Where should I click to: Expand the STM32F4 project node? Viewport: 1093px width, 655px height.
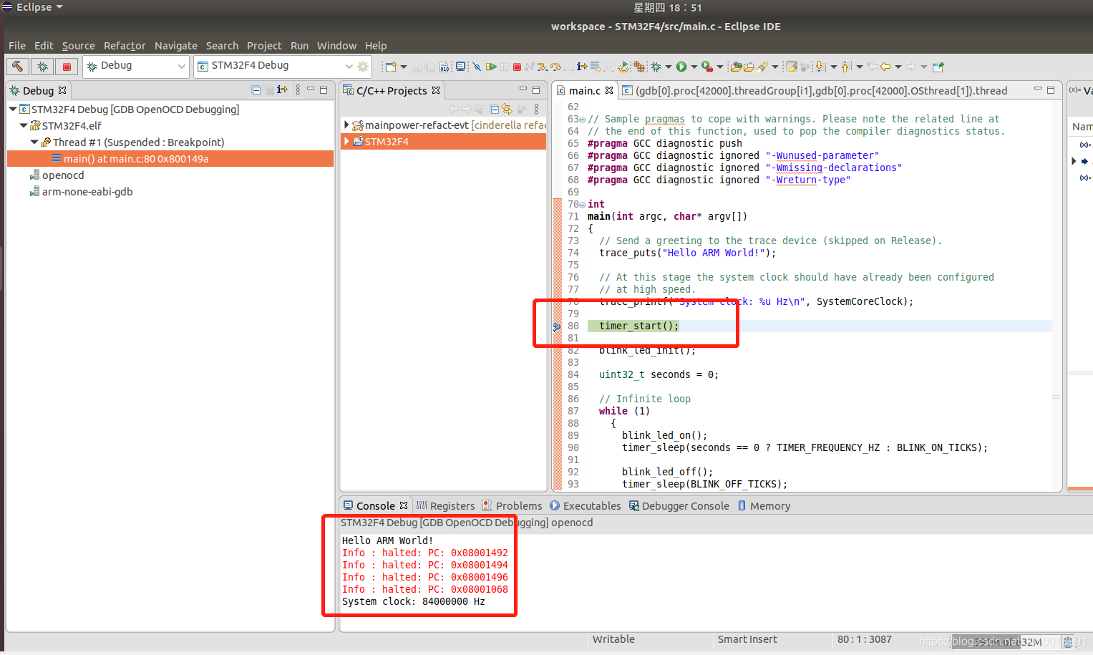[x=347, y=141]
